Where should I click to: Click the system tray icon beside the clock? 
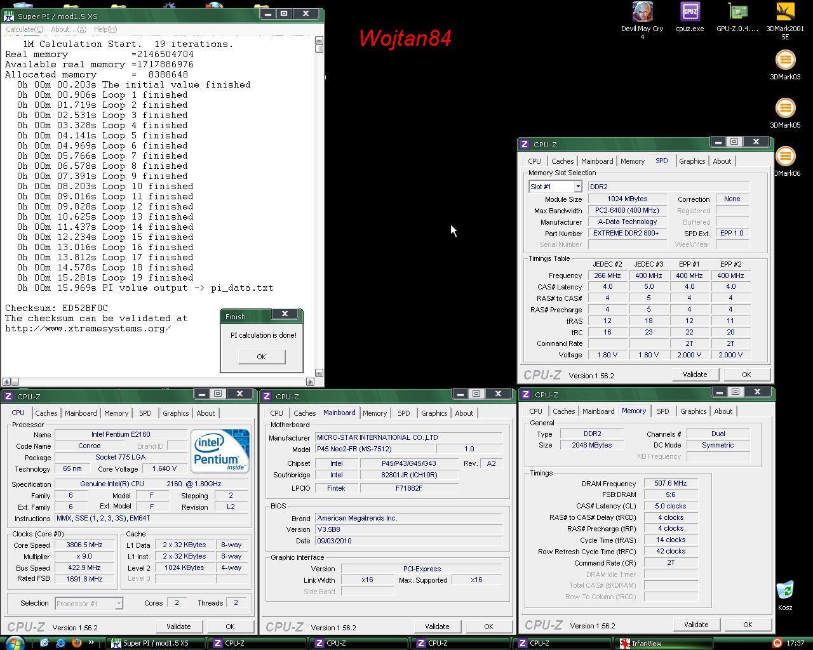[x=777, y=643]
